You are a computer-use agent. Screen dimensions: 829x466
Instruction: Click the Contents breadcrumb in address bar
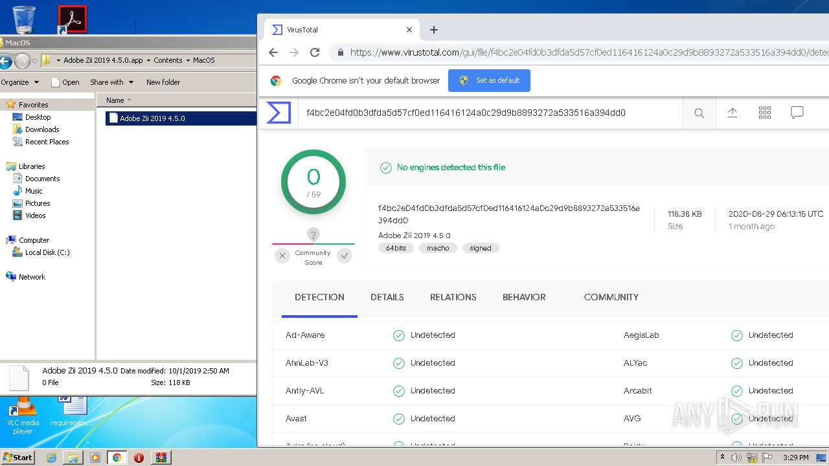coord(168,60)
